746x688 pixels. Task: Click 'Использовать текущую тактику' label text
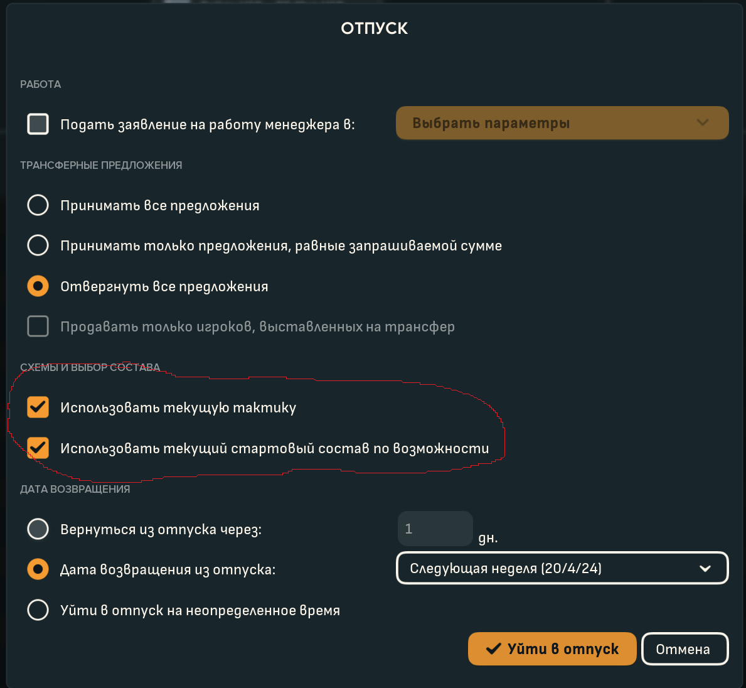(x=178, y=407)
